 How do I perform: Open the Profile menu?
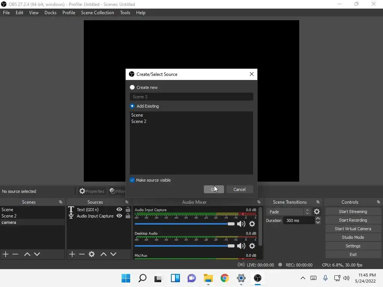69,13
